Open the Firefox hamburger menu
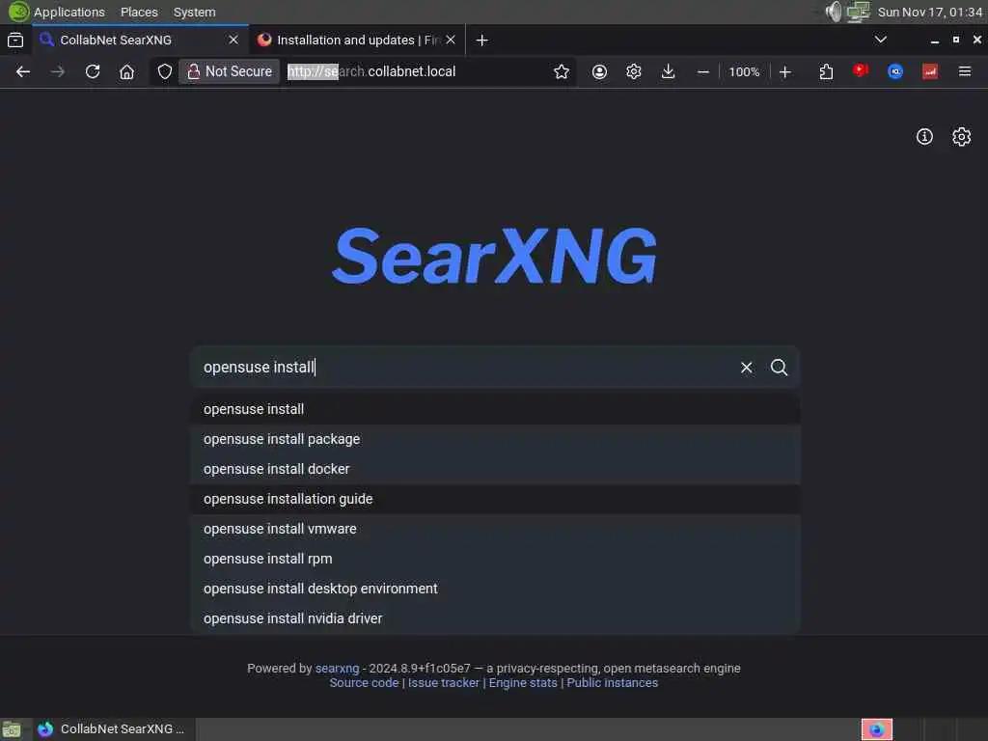 (965, 71)
